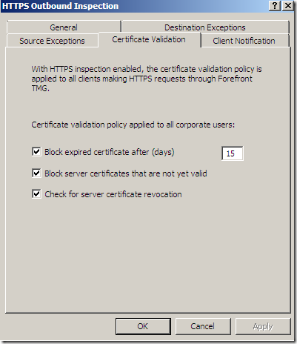Close the HTTPS Outbound Inspection dialog
Image resolution: width=297 pixels, height=344 pixels.
coord(288,6)
